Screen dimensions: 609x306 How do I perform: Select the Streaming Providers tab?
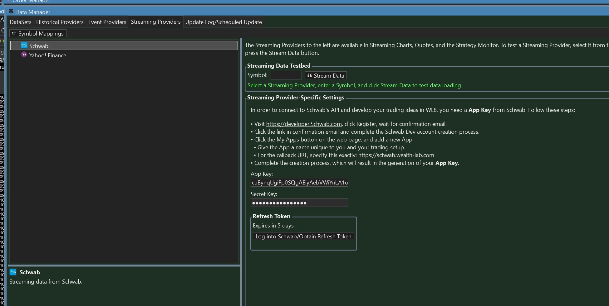[156, 22]
